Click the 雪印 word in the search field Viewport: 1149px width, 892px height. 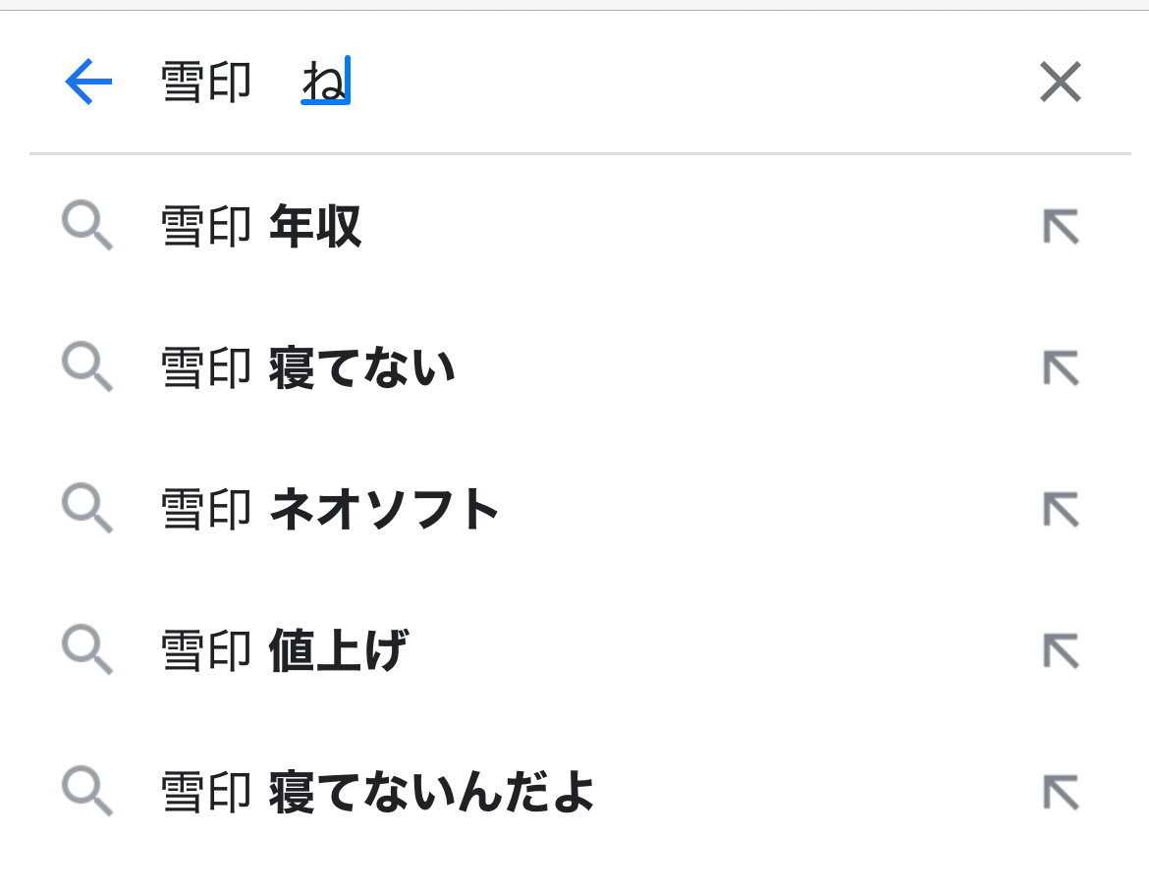tap(206, 83)
